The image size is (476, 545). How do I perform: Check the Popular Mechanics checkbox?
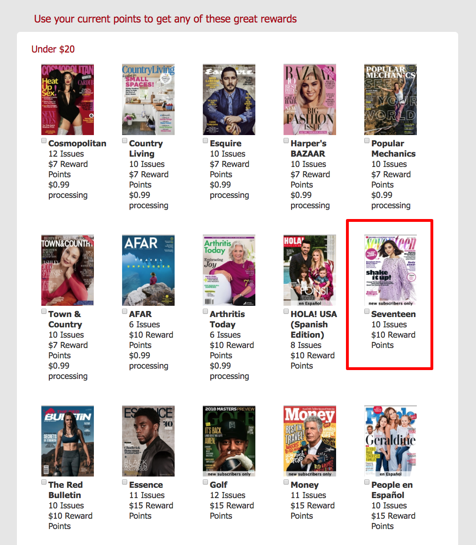tap(367, 141)
